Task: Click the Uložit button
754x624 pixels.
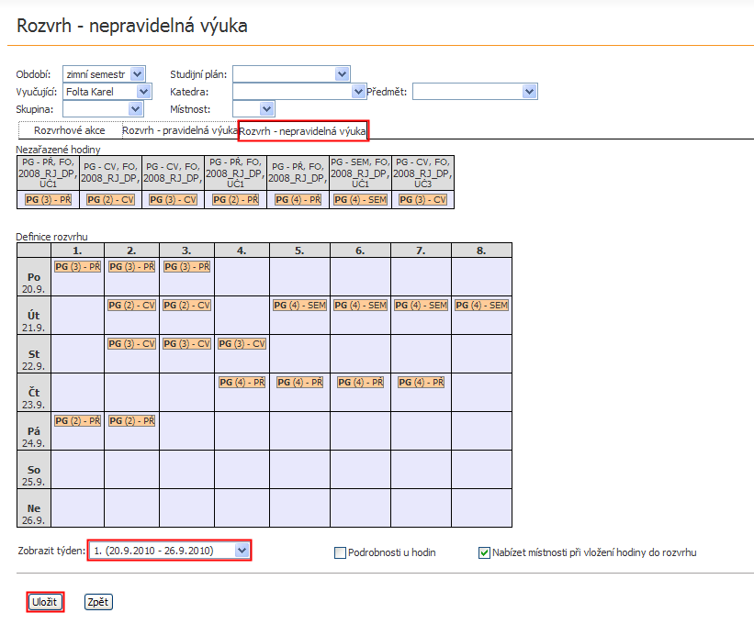Action: pyautogui.click(x=45, y=602)
